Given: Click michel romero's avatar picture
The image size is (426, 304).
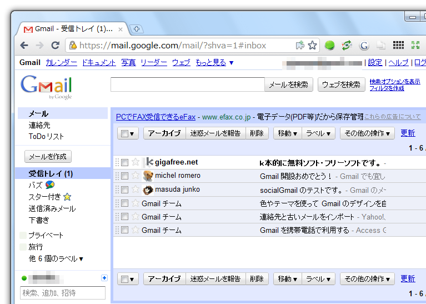Looking at the screenshot, I should [148, 176].
